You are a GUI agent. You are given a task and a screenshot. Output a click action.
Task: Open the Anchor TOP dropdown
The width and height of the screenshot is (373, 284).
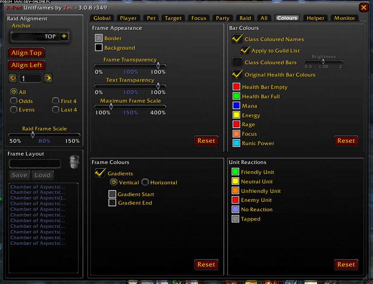(x=64, y=36)
